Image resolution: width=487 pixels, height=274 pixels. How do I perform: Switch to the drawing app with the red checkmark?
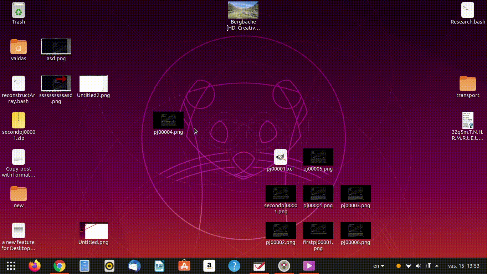[259, 266]
